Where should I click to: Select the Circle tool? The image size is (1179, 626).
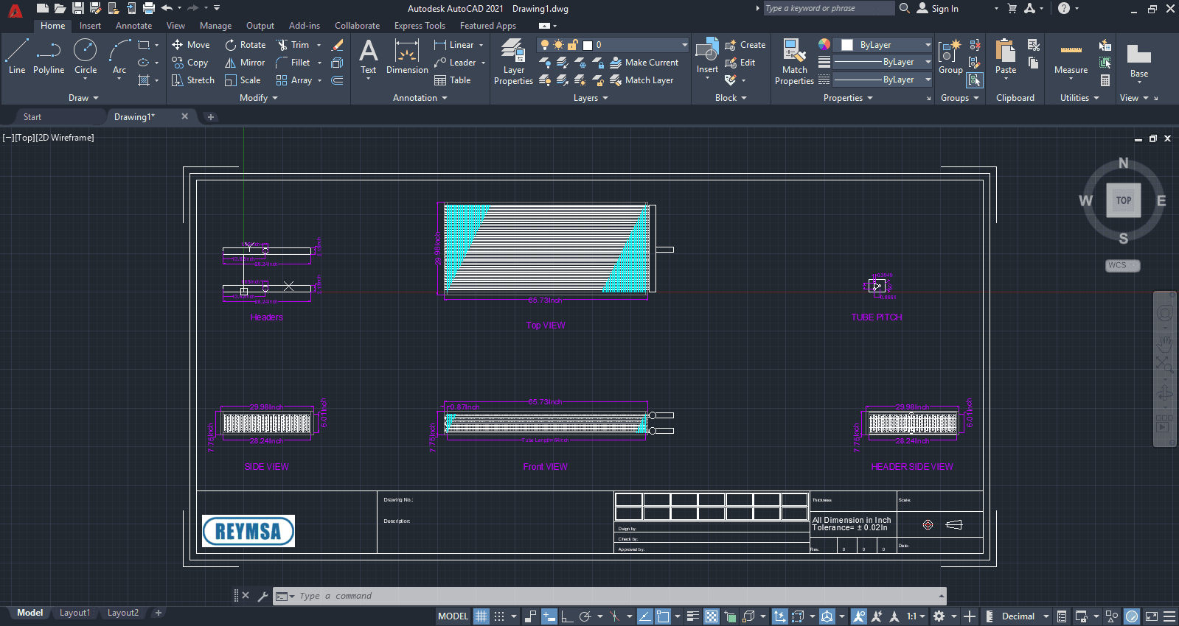pos(86,57)
